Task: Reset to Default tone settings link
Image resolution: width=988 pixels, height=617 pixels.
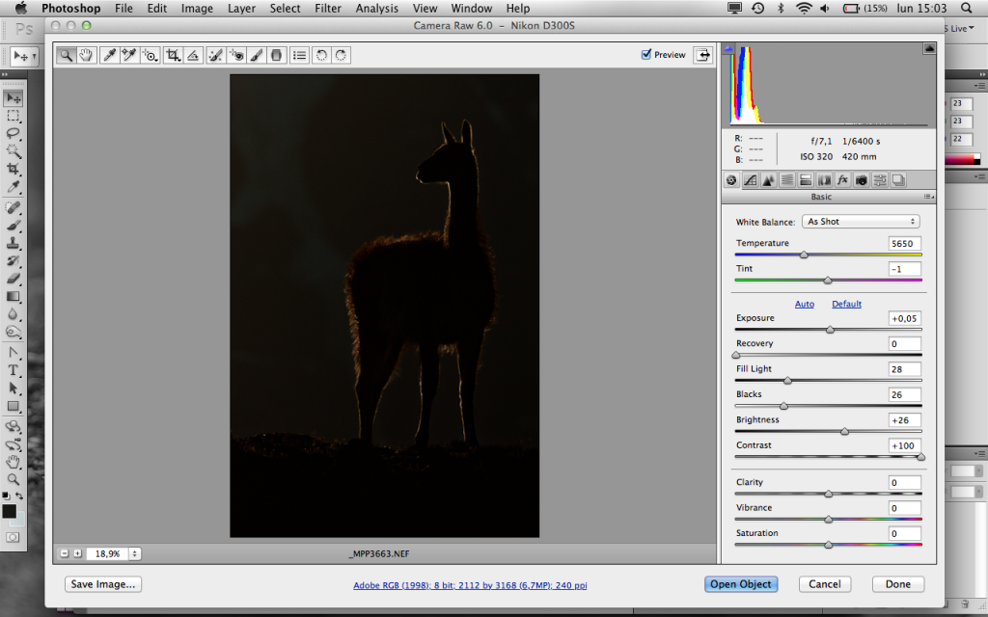Action: point(846,304)
